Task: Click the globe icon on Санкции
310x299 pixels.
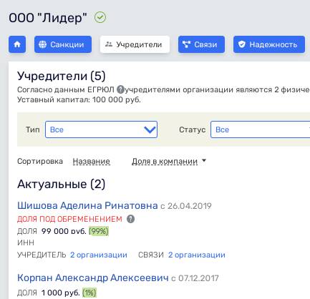Action: click(42, 44)
